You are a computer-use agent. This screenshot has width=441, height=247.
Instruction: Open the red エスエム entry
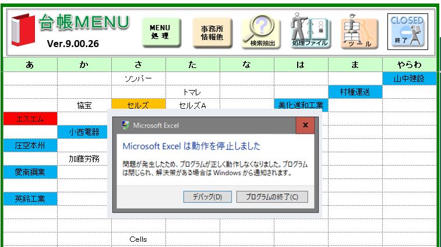click(30, 119)
